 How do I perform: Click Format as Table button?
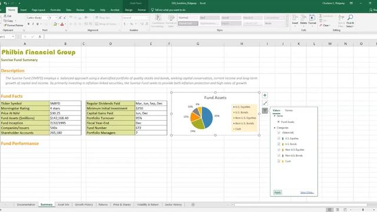[171, 21]
